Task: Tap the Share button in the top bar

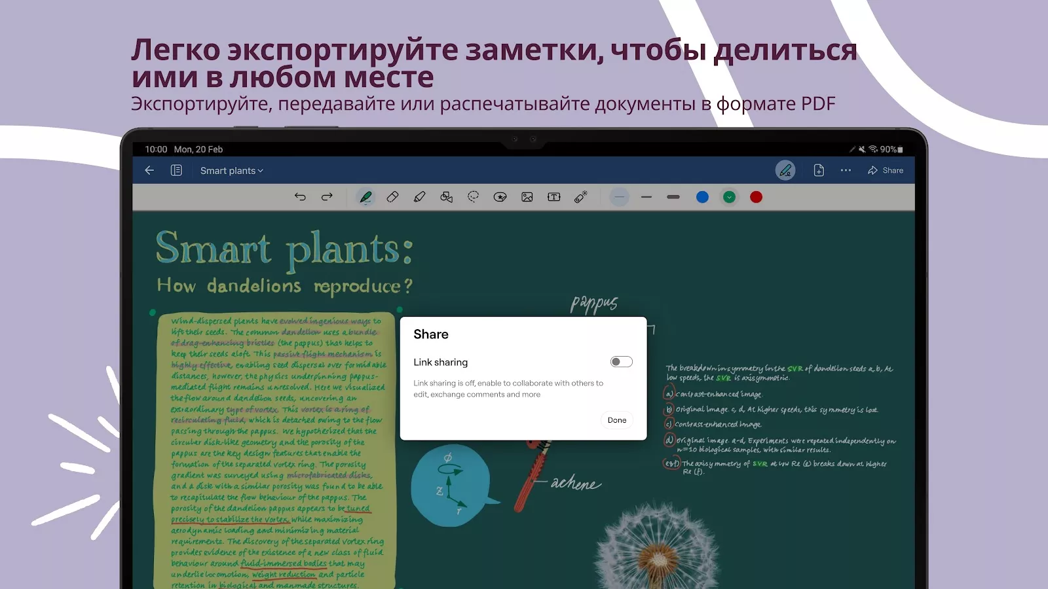Action: tap(886, 170)
